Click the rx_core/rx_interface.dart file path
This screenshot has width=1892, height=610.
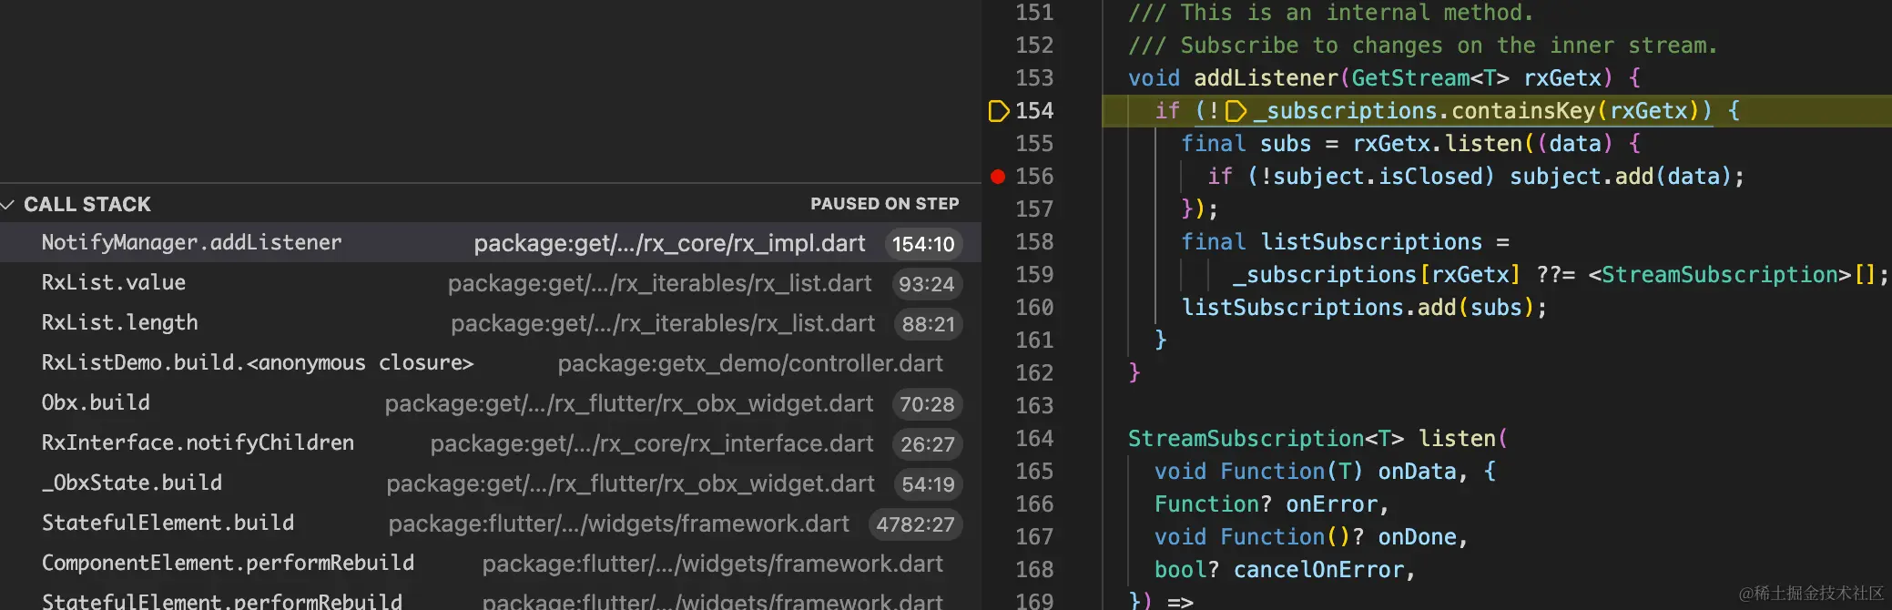[652, 443]
